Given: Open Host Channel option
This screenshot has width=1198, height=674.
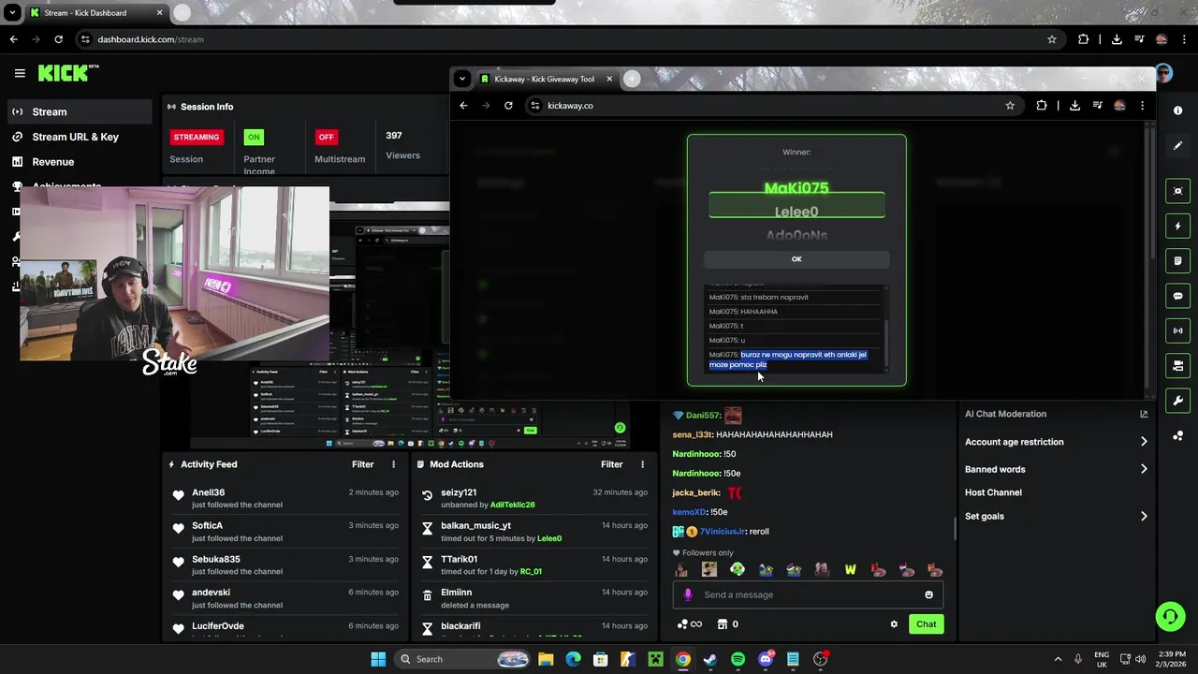Looking at the screenshot, I should coord(993,492).
